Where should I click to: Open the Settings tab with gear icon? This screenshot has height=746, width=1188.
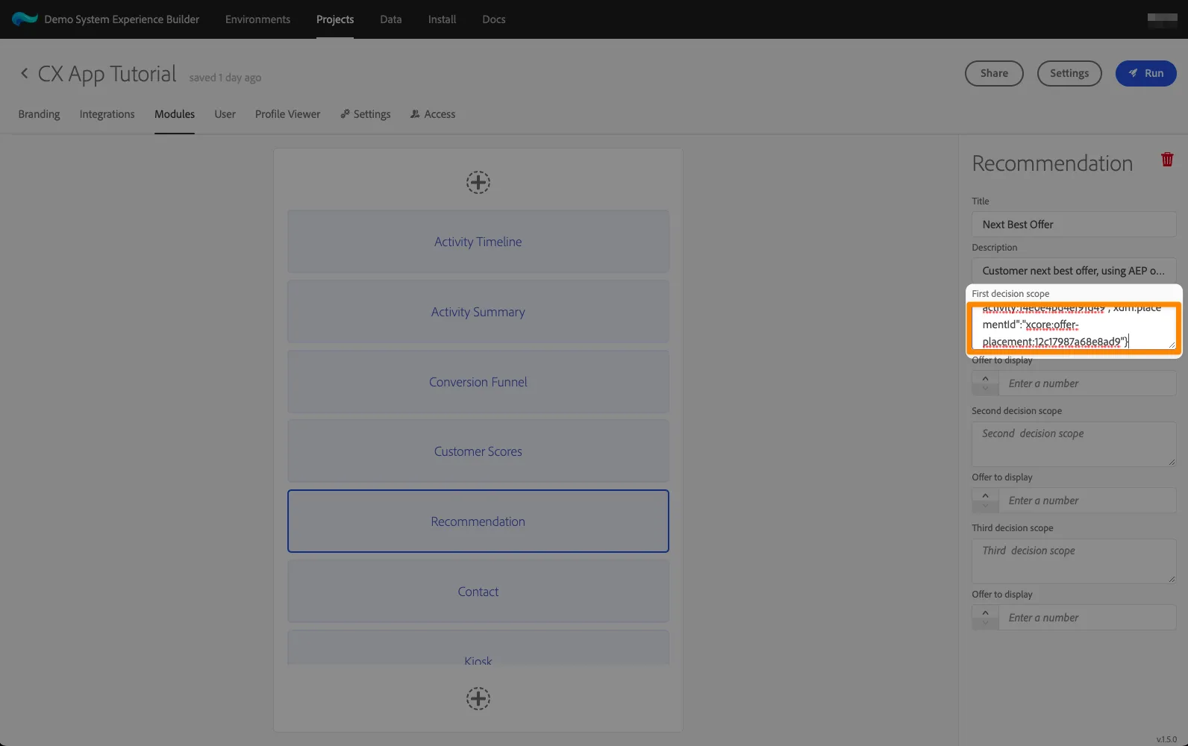pos(366,114)
